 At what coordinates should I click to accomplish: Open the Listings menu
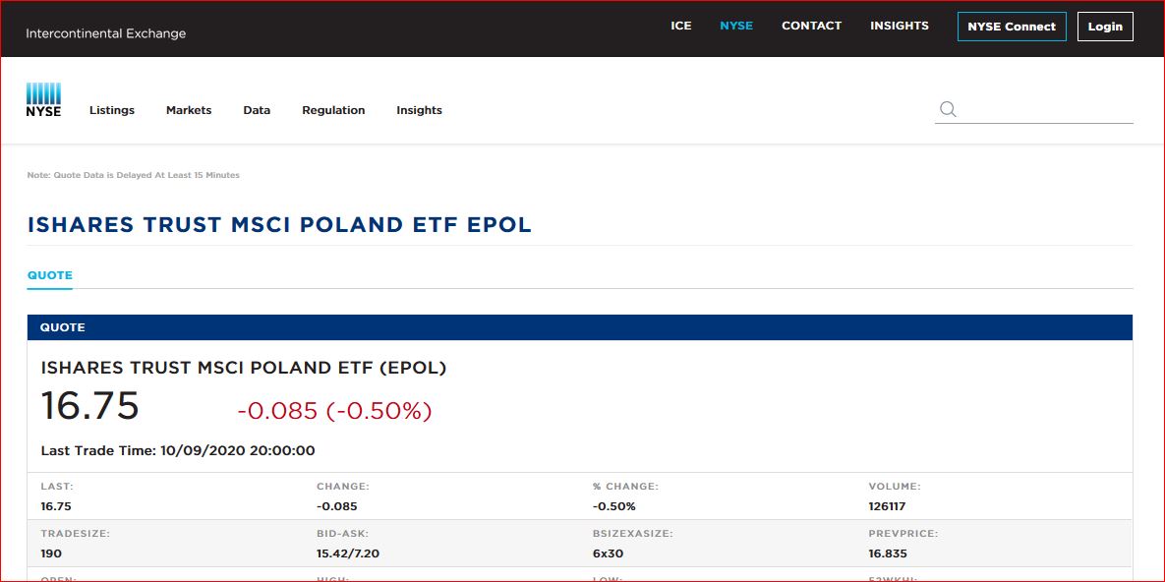click(112, 110)
